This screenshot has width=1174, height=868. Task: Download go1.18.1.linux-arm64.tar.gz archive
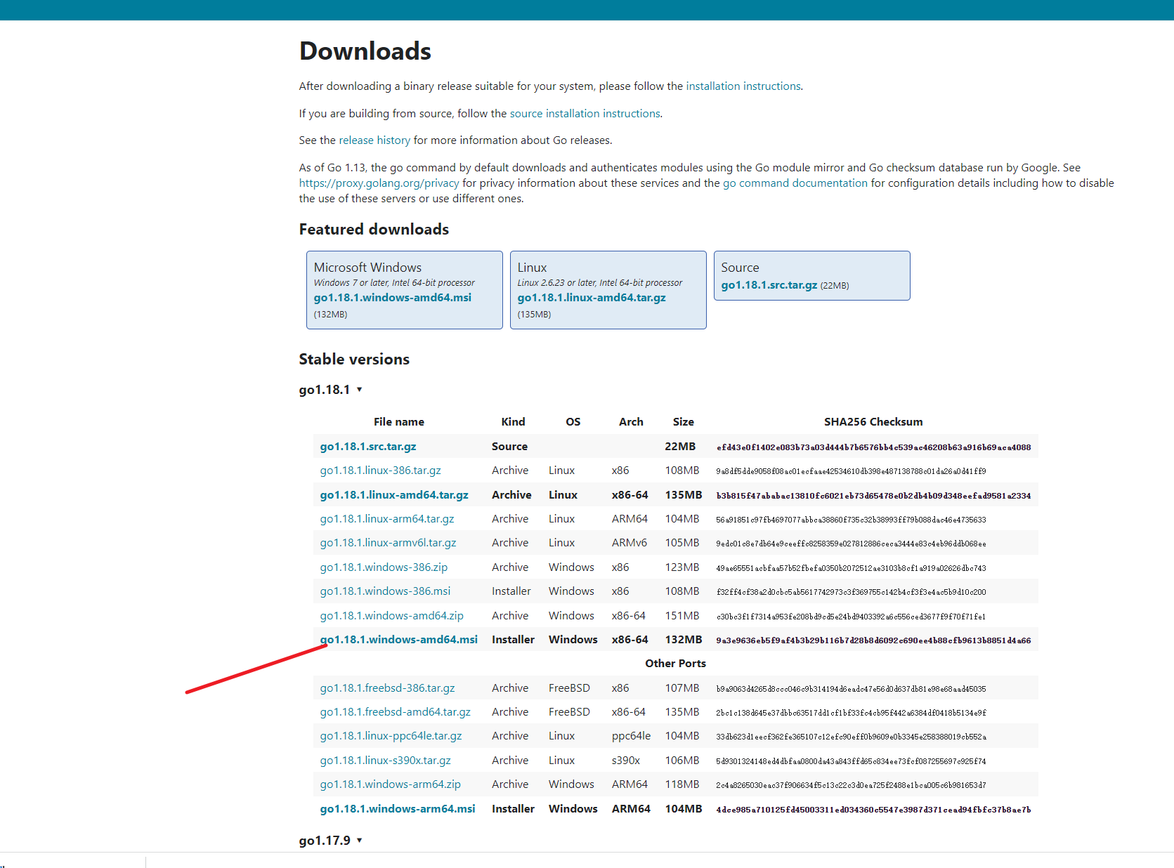tap(386, 518)
